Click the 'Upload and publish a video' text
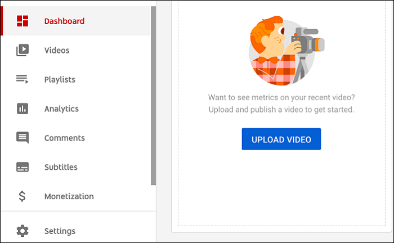The width and height of the screenshot is (394, 243). 281,109
